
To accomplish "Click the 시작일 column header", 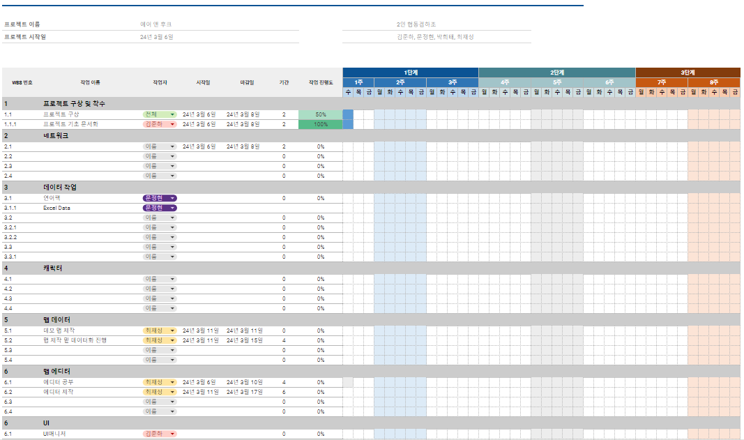I will (203, 82).
